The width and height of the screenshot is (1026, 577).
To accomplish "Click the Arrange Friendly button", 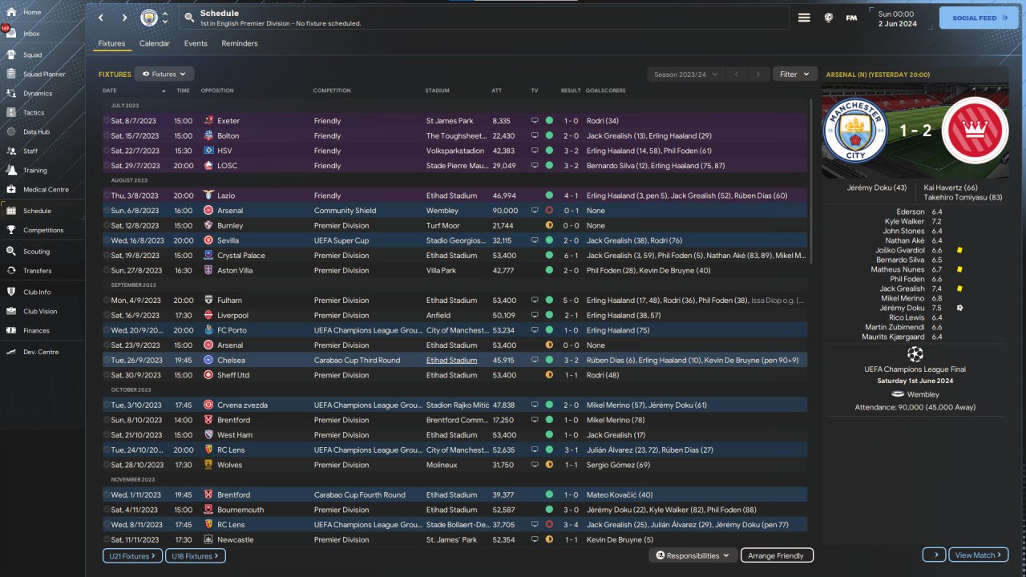I will (x=777, y=555).
